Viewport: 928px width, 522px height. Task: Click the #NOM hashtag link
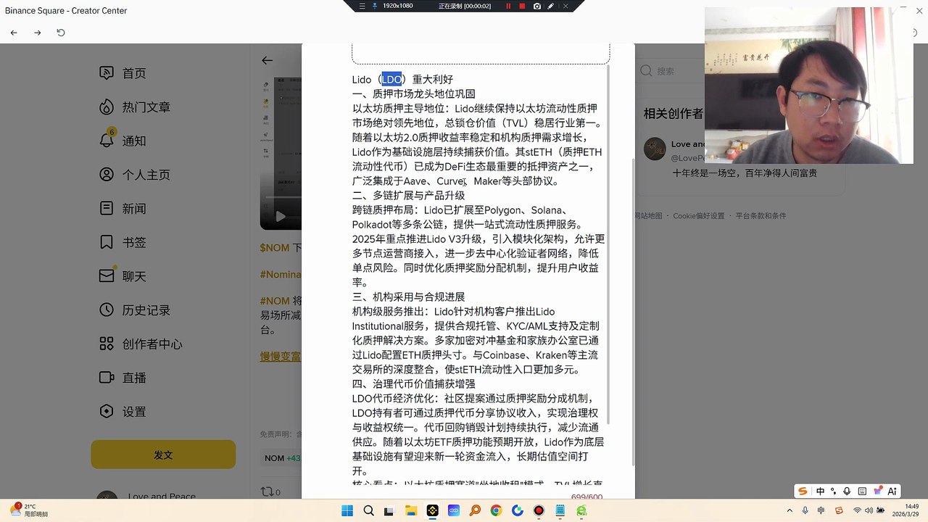point(275,301)
